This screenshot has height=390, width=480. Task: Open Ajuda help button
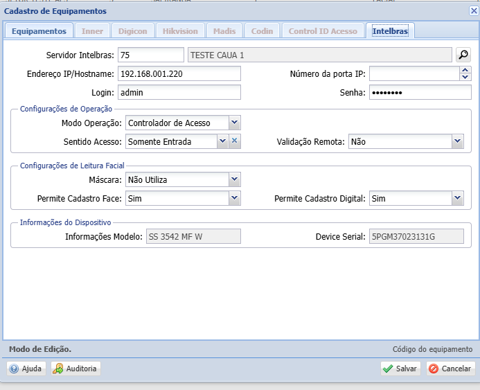(x=26, y=369)
